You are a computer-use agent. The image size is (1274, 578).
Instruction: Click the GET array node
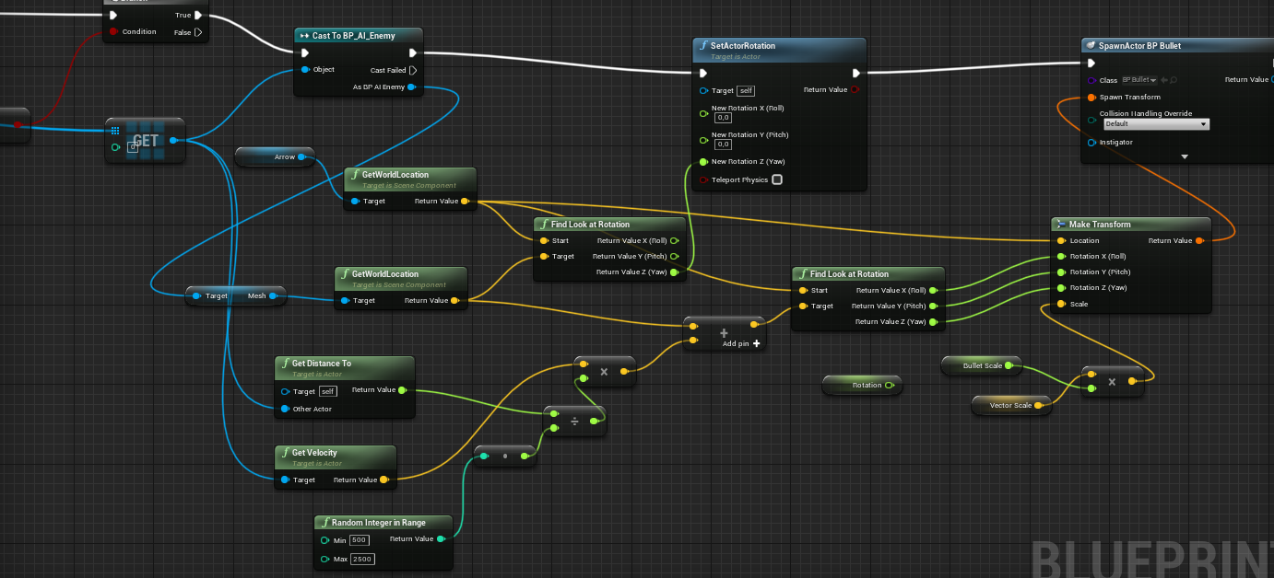pos(146,141)
